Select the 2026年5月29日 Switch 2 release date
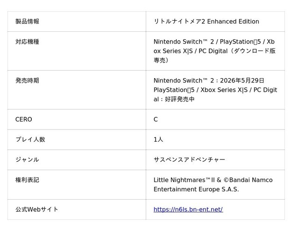 pos(242,80)
